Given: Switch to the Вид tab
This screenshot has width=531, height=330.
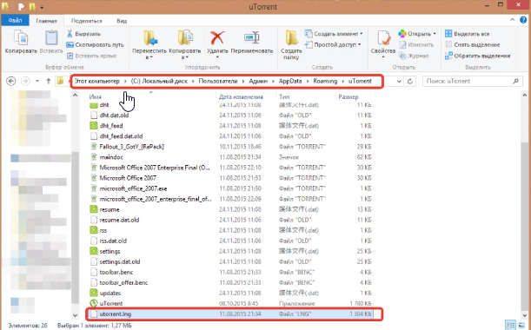Looking at the screenshot, I should pyautogui.click(x=122, y=21).
